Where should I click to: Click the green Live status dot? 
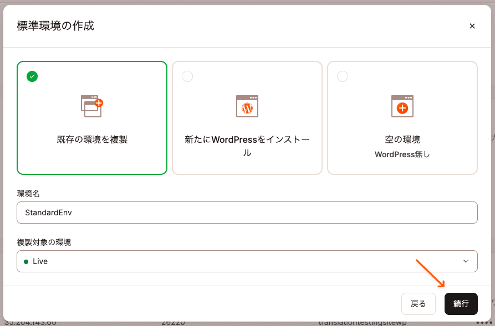pos(26,261)
